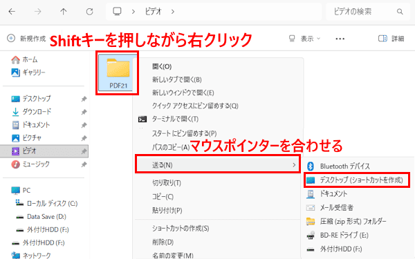Send to BD-RE ドライブ (E:)
This screenshot has height=259, width=415.
344,235
